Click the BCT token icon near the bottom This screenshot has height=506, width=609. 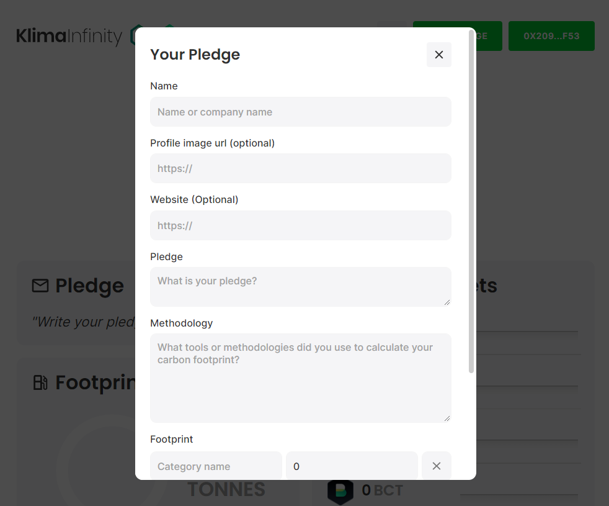click(x=340, y=492)
